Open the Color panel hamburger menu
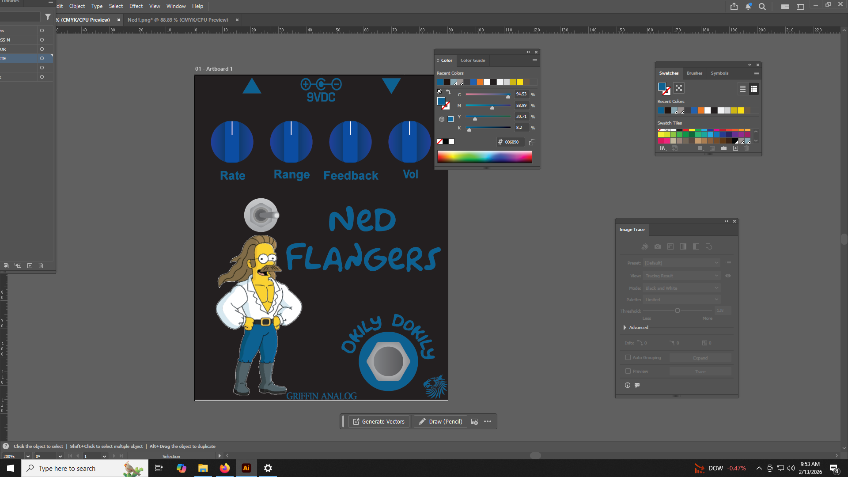 534,61
